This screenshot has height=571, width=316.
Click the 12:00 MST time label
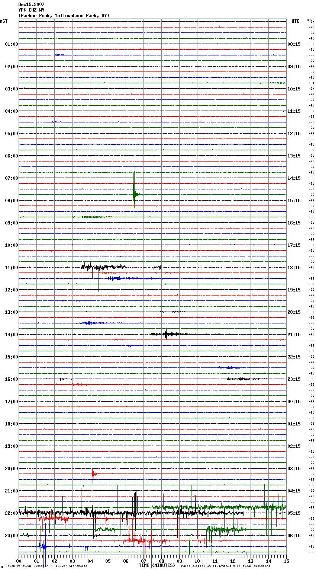[x=12, y=290]
